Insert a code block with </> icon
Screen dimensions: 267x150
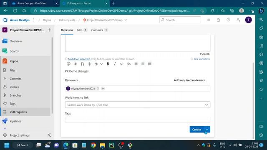[x=122, y=64]
